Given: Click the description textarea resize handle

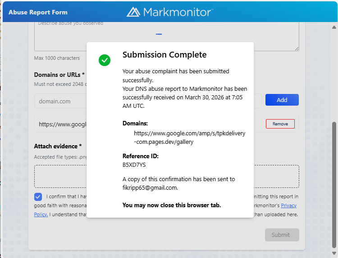Looking at the screenshot, I should [297, 49].
